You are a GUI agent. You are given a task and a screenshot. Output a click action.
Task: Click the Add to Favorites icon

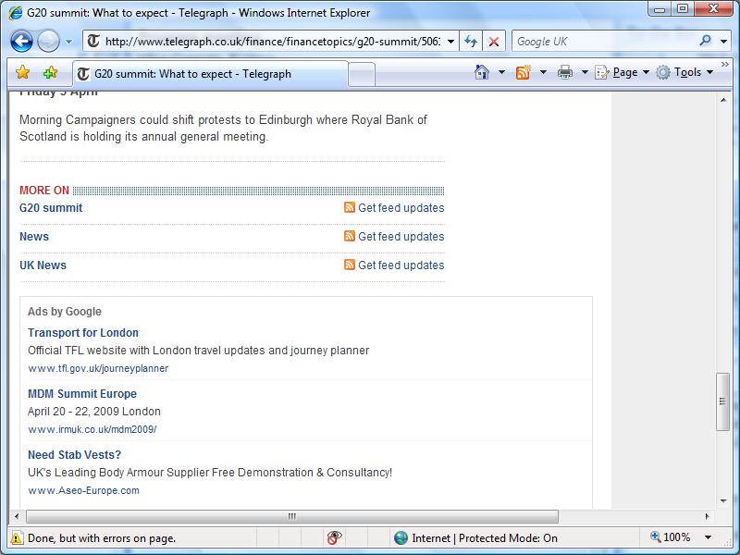pyautogui.click(x=50, y=73)
